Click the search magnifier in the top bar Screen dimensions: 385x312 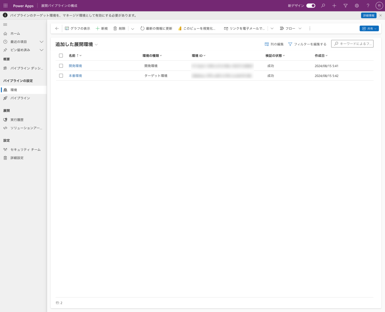tap(323, 6)
